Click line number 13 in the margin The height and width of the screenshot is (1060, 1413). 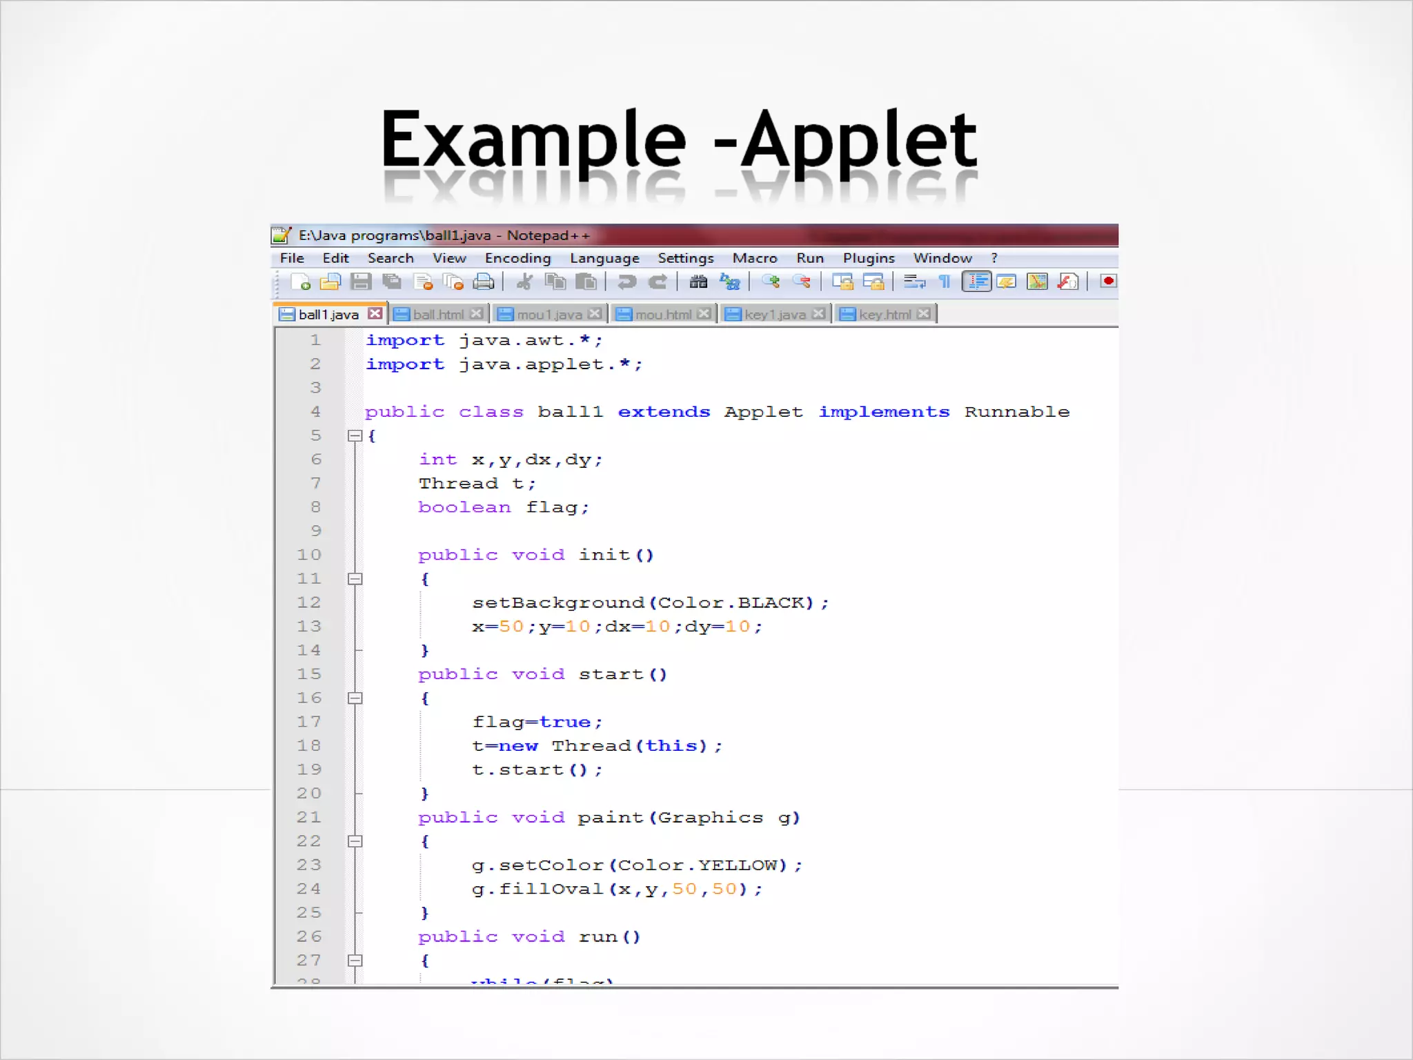tap(309, 627)
